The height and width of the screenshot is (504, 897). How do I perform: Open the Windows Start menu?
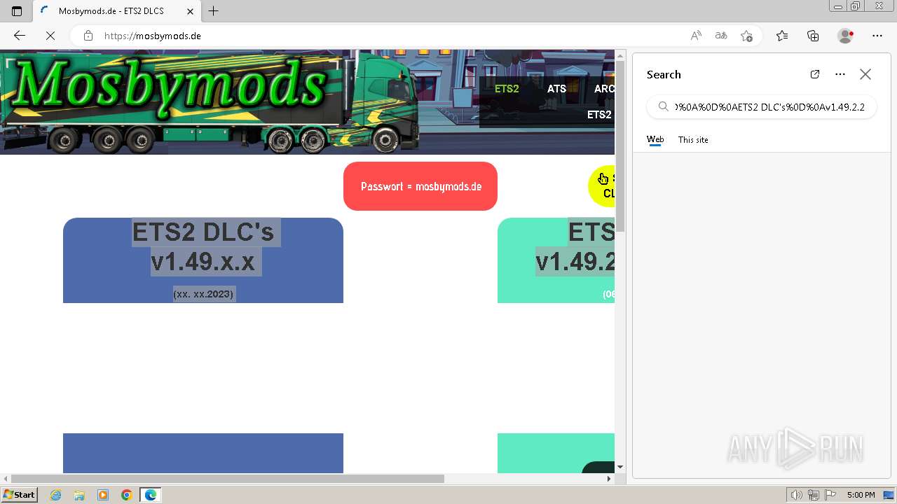(19, 495)
